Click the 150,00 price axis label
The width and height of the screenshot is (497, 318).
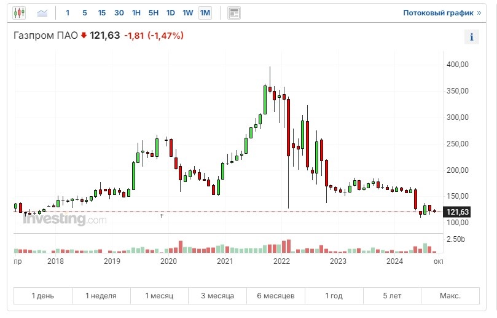(x=458, y=196)
